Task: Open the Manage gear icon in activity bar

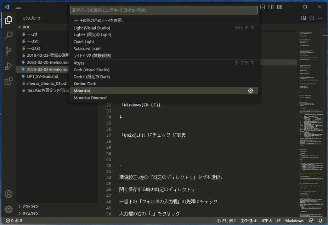Action: coord(9,209)
